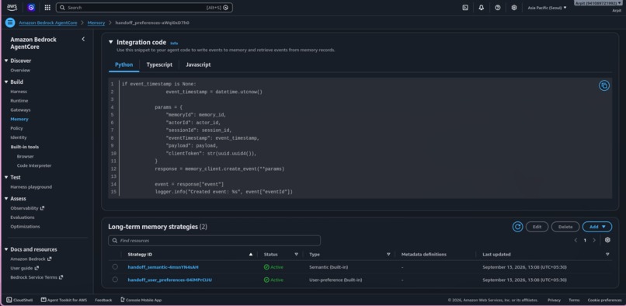The height and width of the screenshot is (306, 626).
Task: Open Bedrock Service Terms link
Action: 37,277
